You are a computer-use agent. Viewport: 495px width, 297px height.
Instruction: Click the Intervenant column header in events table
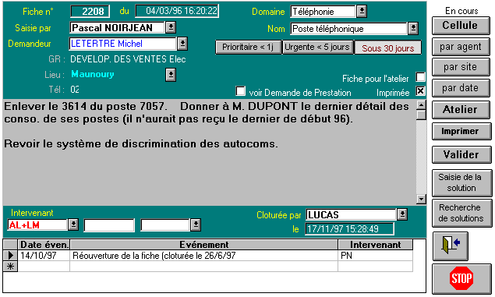[x=376, y=245]
